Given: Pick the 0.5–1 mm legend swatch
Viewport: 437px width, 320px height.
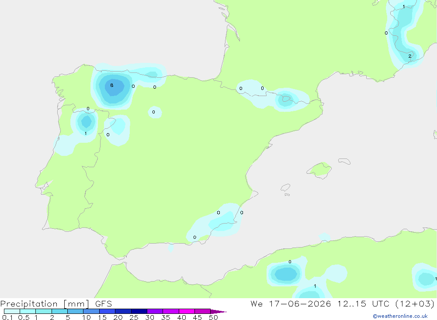Looking at the screenshot, I should point(28,311).
